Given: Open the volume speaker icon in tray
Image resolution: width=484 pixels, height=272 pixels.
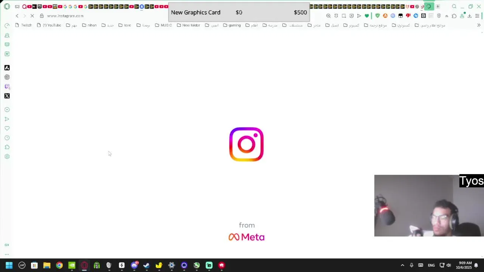Looking at the screenshot, I should pyautogui.click(x=449, y=265).
